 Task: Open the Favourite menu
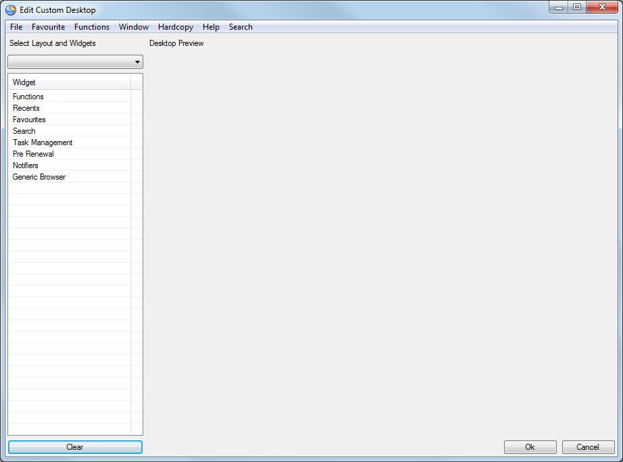(x=48, y=27)
